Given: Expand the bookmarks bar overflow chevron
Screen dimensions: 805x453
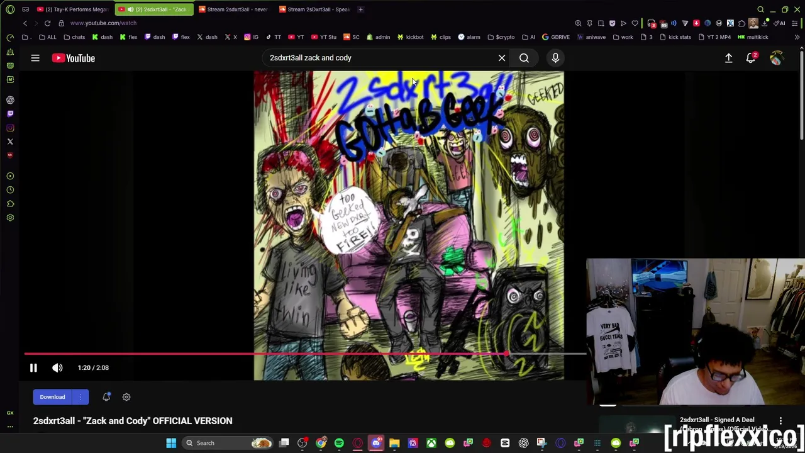Looking at the screenshot, I should point(797,37).
